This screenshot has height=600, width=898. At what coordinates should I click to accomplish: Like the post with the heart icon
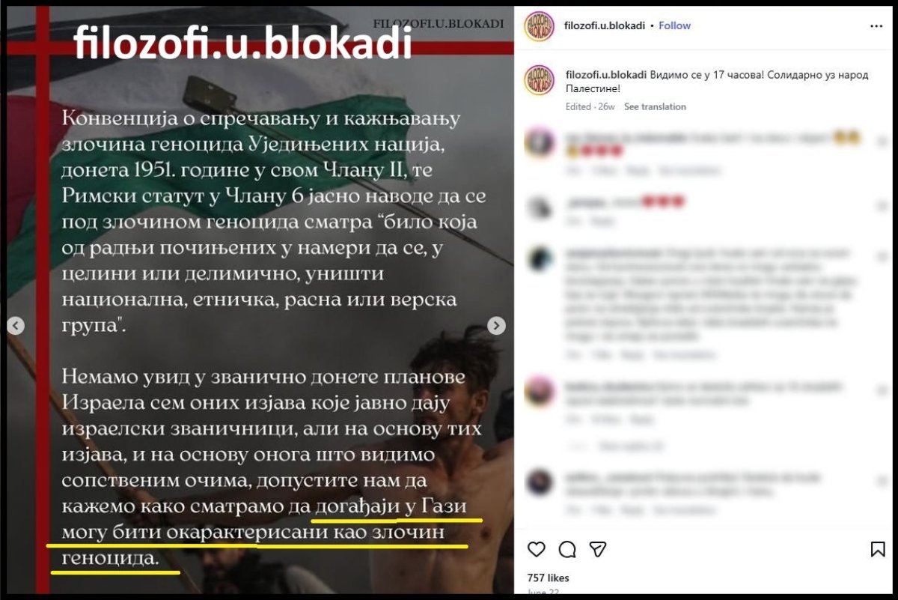click(537, 549)
